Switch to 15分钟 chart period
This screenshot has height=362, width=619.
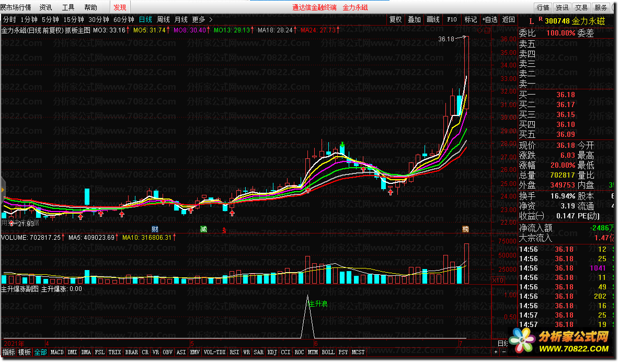tap(74, 19)
